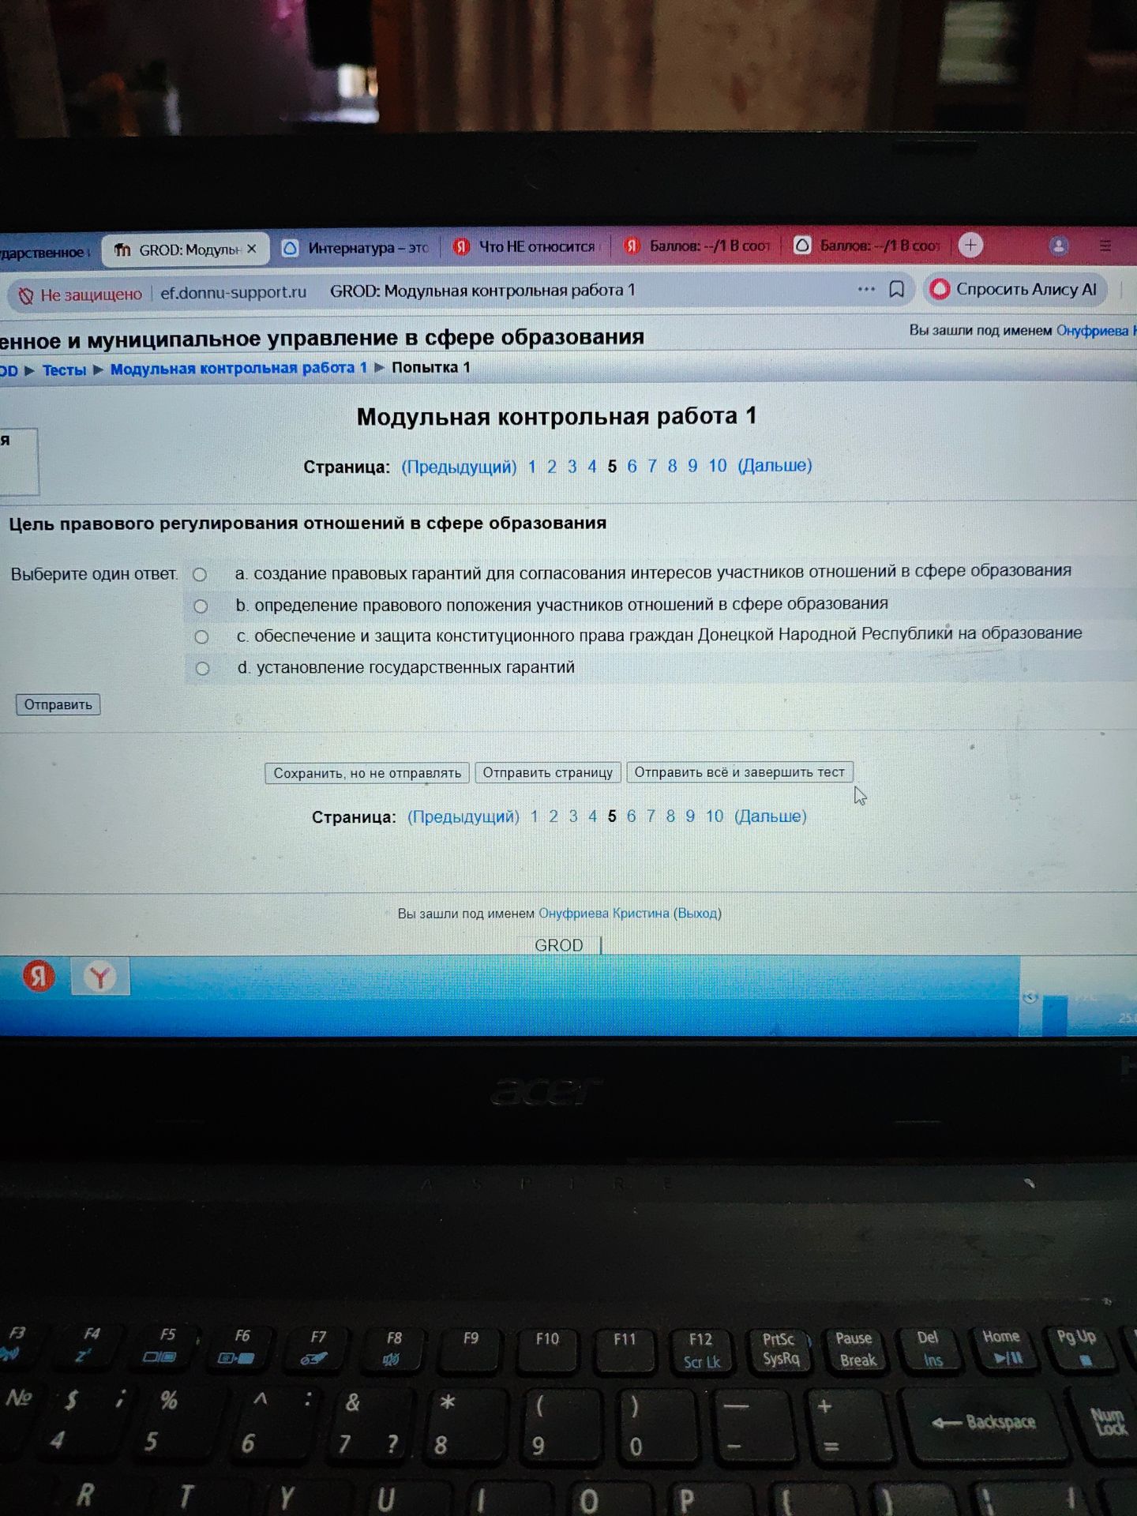Click the Отправить button
The width and height of the screenshot is (1137, 1516).
pyautogui.click(x=58, y=704)
